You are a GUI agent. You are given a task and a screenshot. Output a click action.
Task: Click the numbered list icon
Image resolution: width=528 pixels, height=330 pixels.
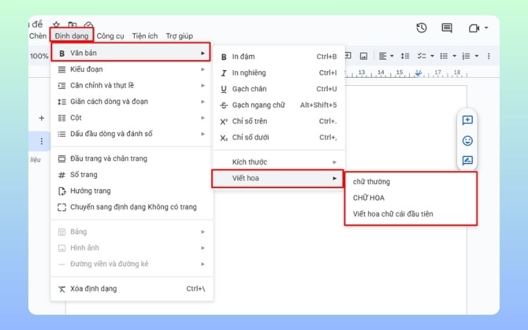click(467, 56)
